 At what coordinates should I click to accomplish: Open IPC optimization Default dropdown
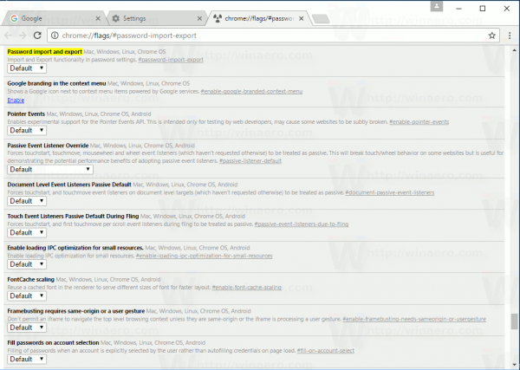tap(27, 264)
